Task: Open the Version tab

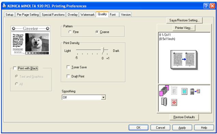Action: tap(126, 15)
